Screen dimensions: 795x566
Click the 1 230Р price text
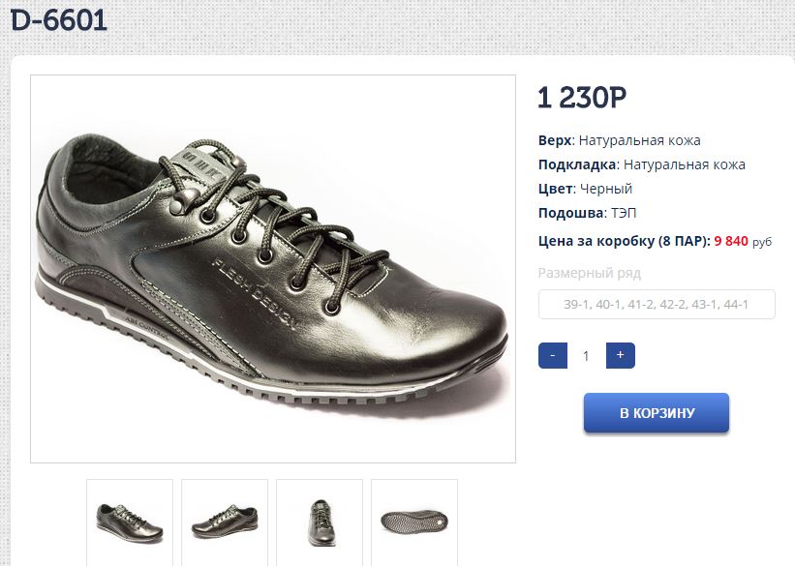(582, 97)
